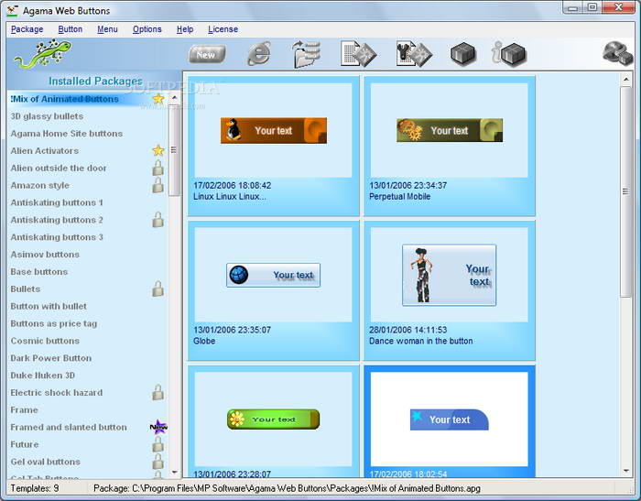Click templates pane scroll up arrow
The height and width of the screenshot is (501, 641).
625,79
